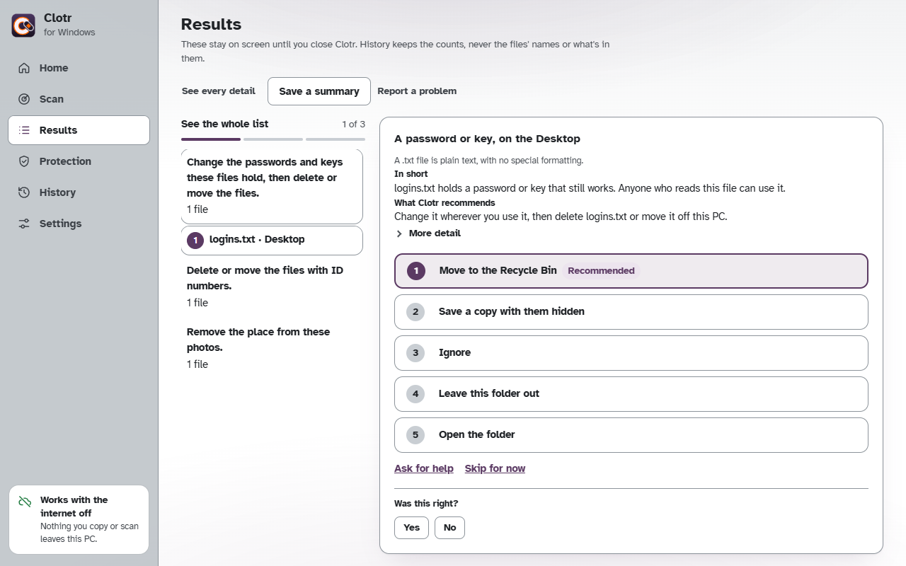Open the Delete or move files with ID numbers group

(272, 286)
